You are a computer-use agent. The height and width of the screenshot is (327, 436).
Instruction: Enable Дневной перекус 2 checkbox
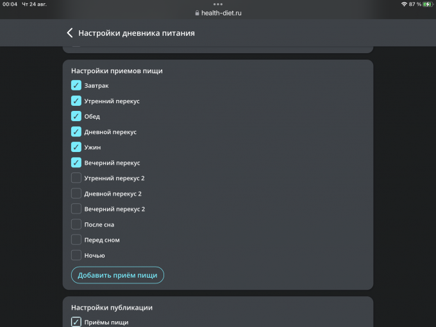pos(76,193)
